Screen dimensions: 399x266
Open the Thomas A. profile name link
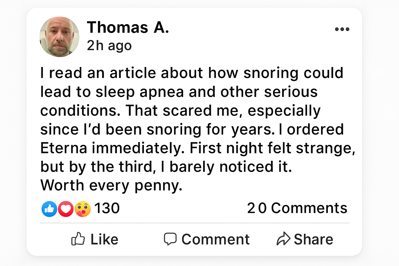[128, 27]
